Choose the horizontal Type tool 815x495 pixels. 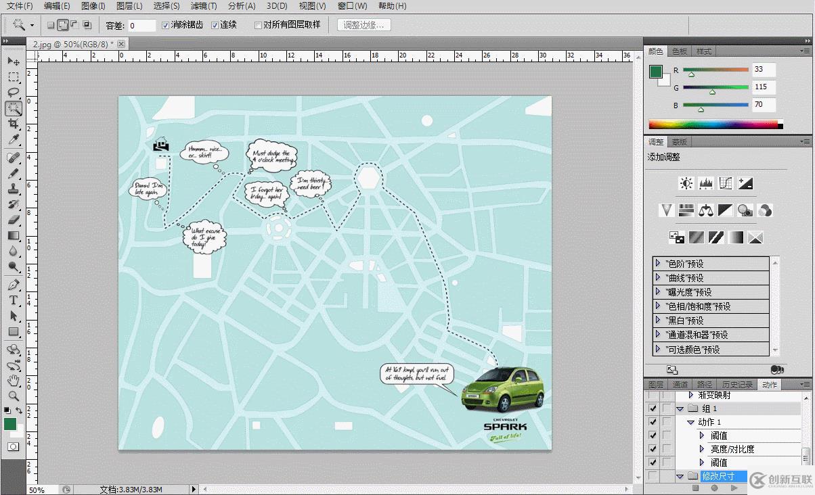pos(13,300)
